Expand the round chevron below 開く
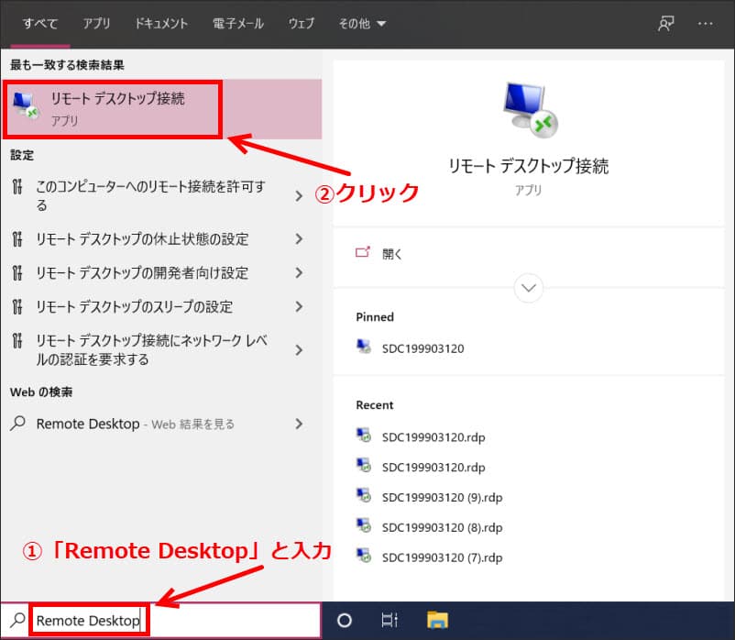The width and height of the screenshot is (735, 640). click(529, 288)
